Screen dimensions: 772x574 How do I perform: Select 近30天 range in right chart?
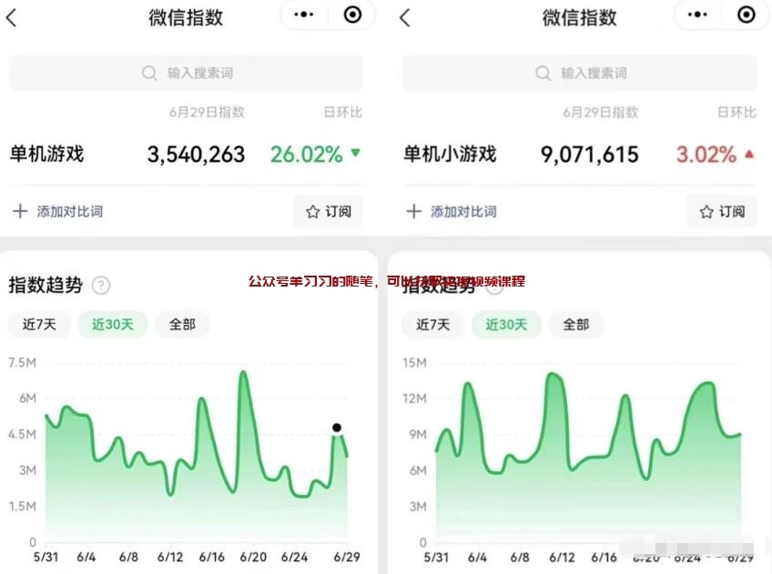pos(506,325)
